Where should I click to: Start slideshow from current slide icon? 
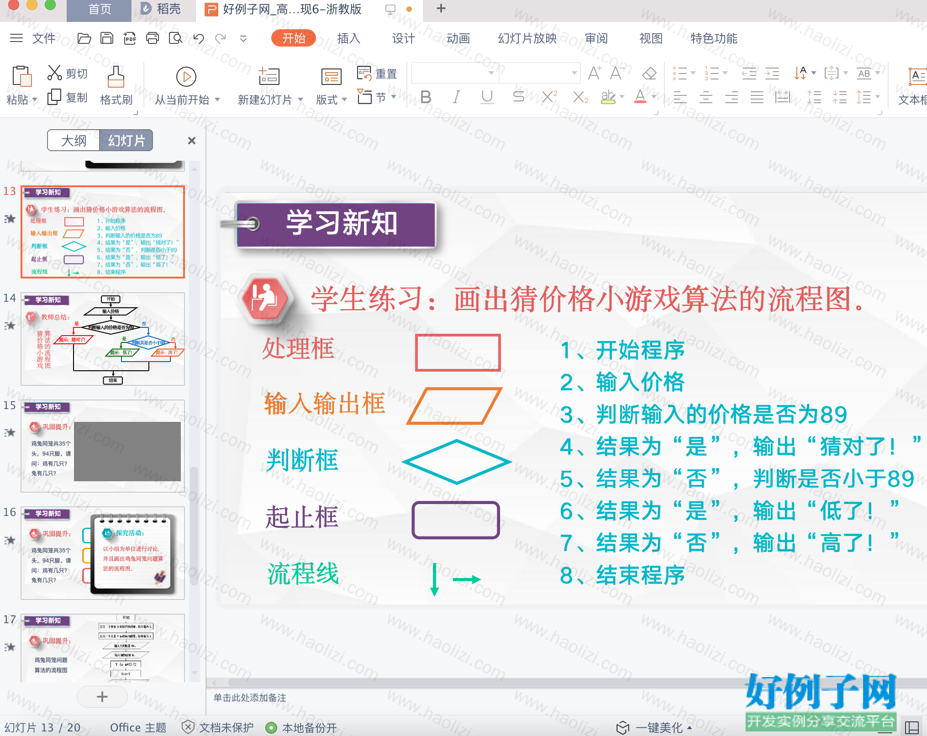[186, 76]
